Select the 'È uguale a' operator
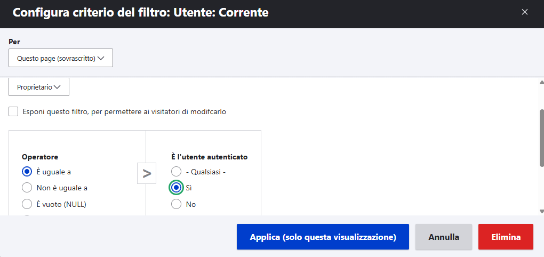 27,172
